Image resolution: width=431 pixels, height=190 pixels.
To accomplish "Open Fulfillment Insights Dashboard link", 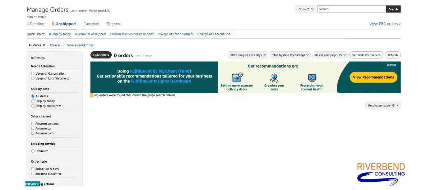I will coord(161,81).
